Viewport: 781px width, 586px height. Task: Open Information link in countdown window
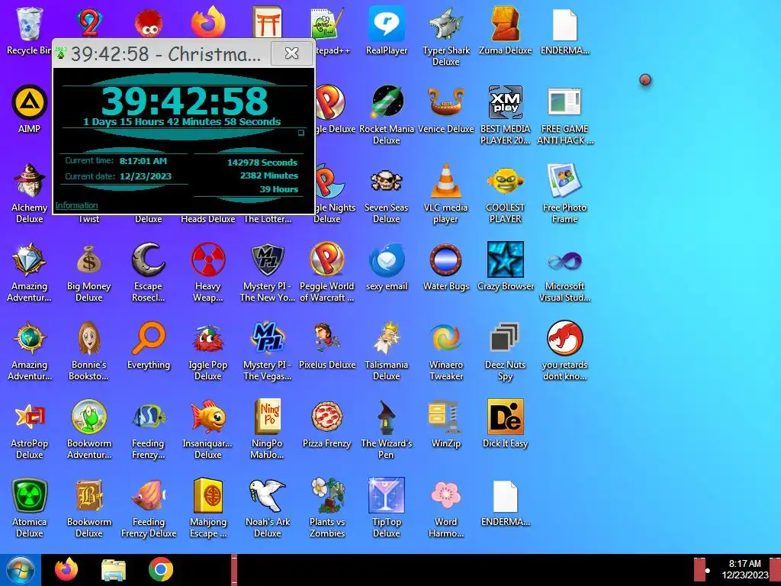tap(76, 205)
